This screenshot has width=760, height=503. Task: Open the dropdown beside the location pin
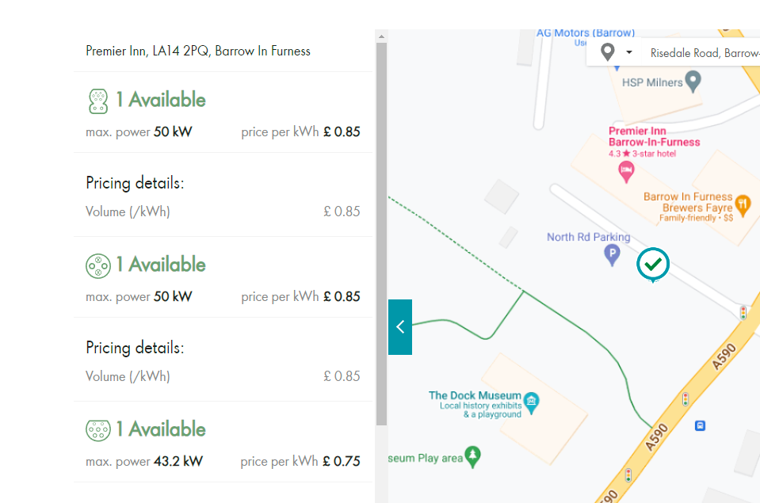(x=629, y=51)
